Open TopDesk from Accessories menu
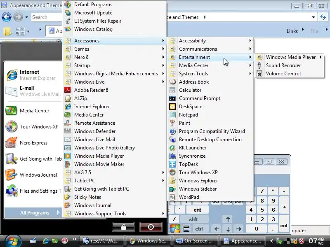The height and width of the screenshot is (247, 330). [x=210, y=164]
